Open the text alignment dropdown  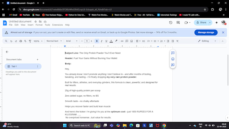tap(138, 41)
